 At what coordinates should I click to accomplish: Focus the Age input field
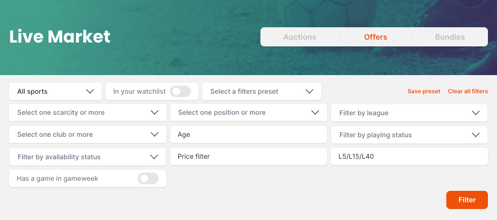pos(248,135)
